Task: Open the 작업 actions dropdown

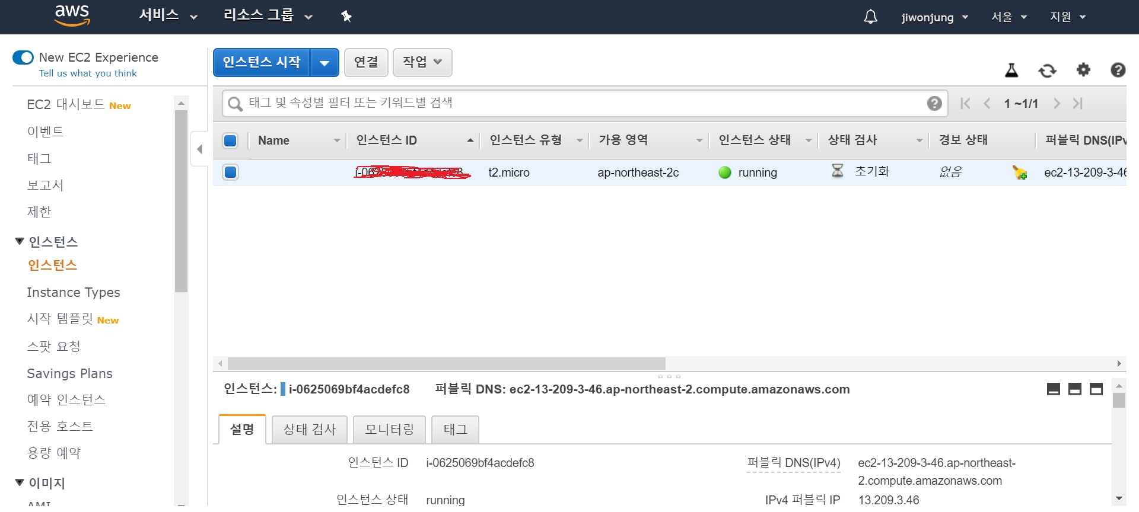Action: 422,62
